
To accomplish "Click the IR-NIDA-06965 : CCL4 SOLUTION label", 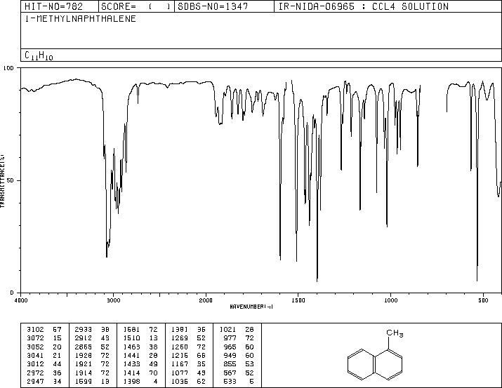I will 364,6.
